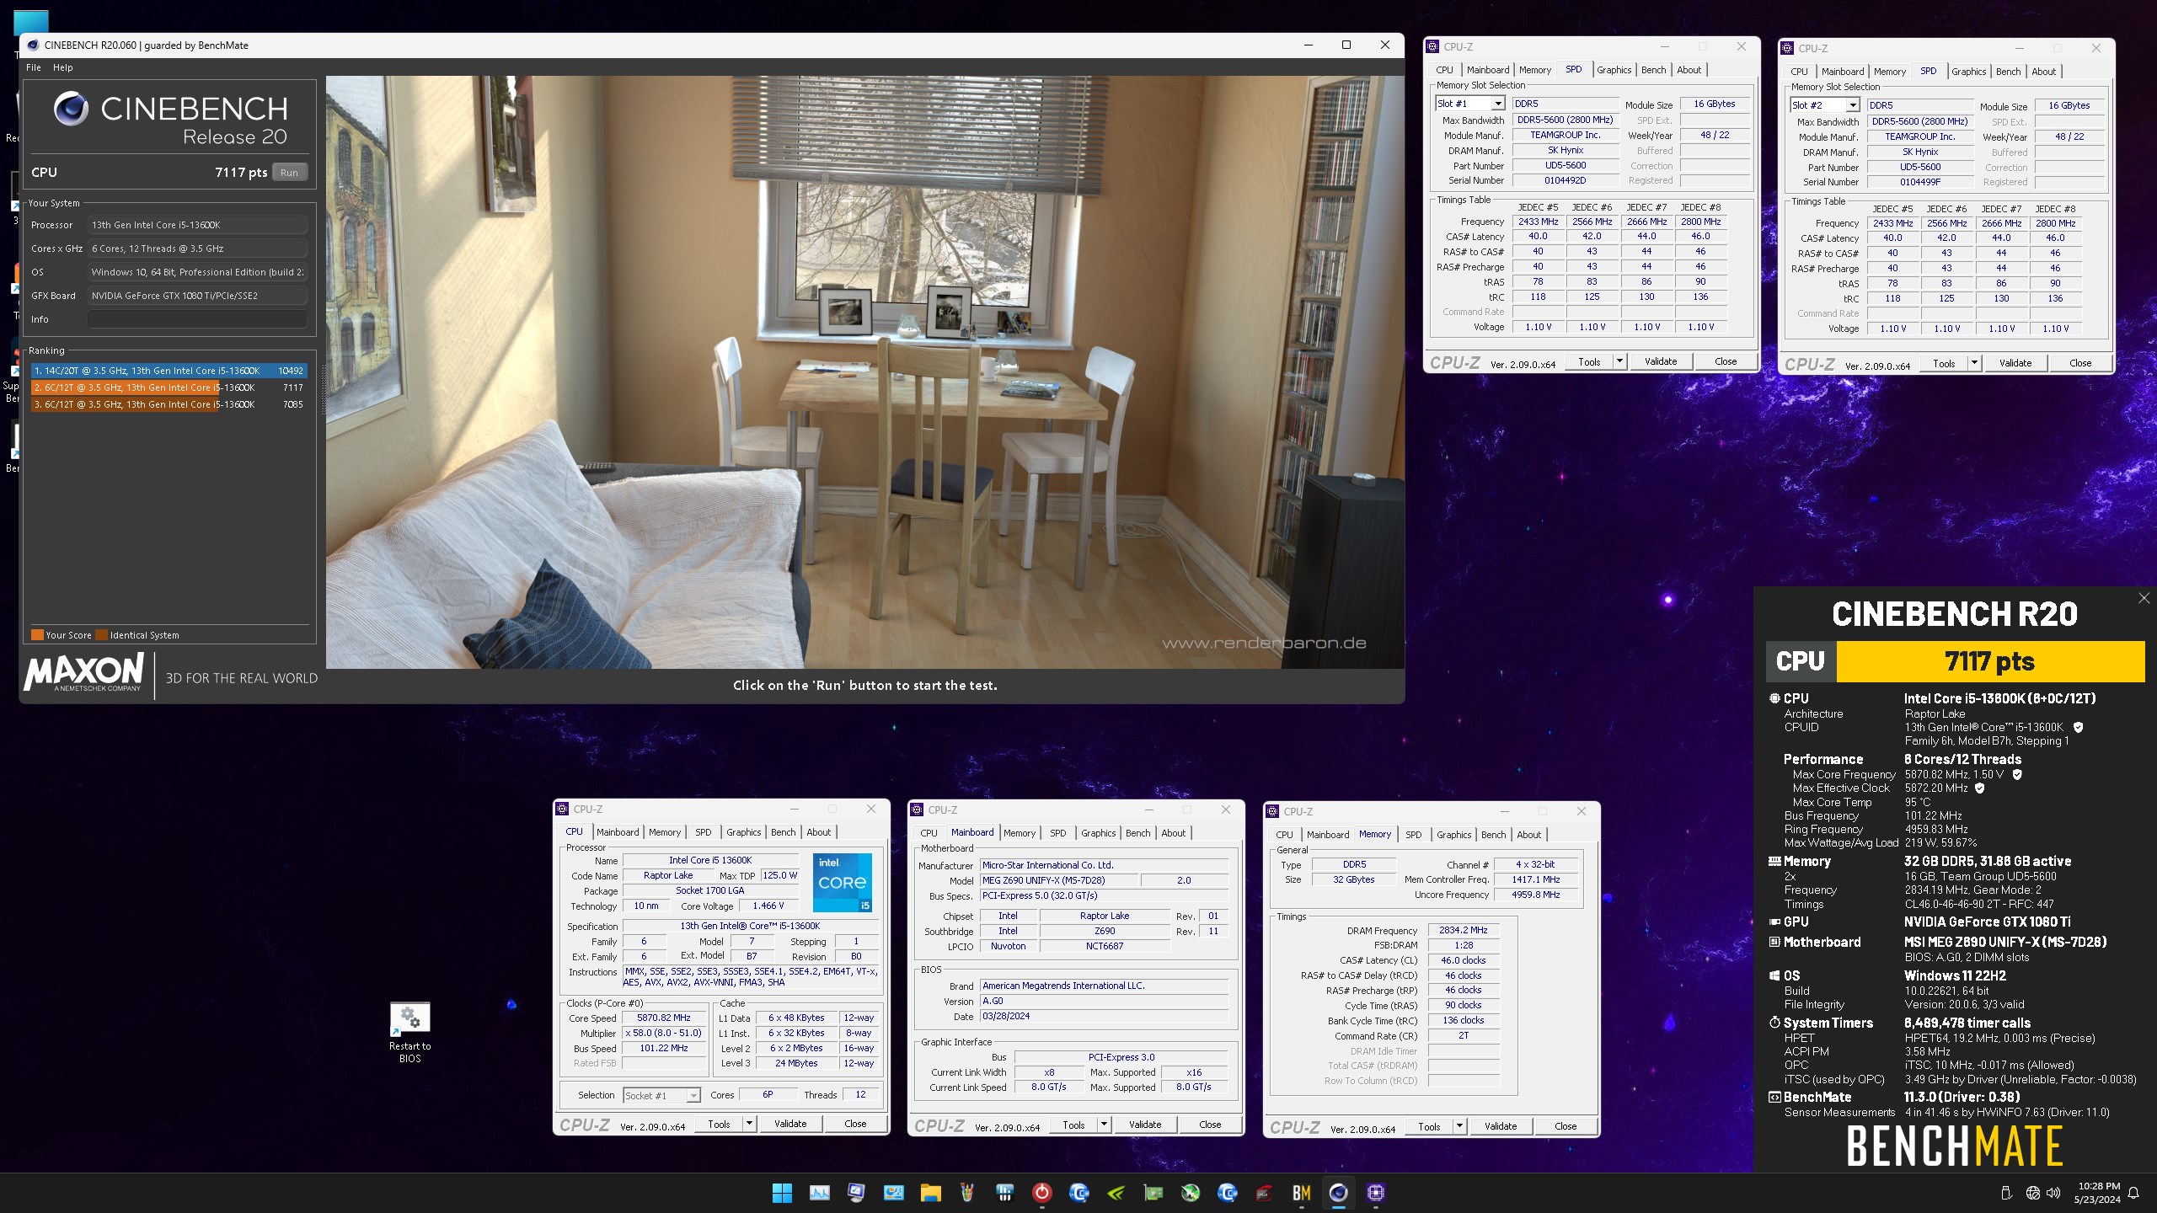Viewport: 2157px width, 1213px height.
Task: Open the monitor with checklist taskbar icon
Action: tap(856, 1192)
